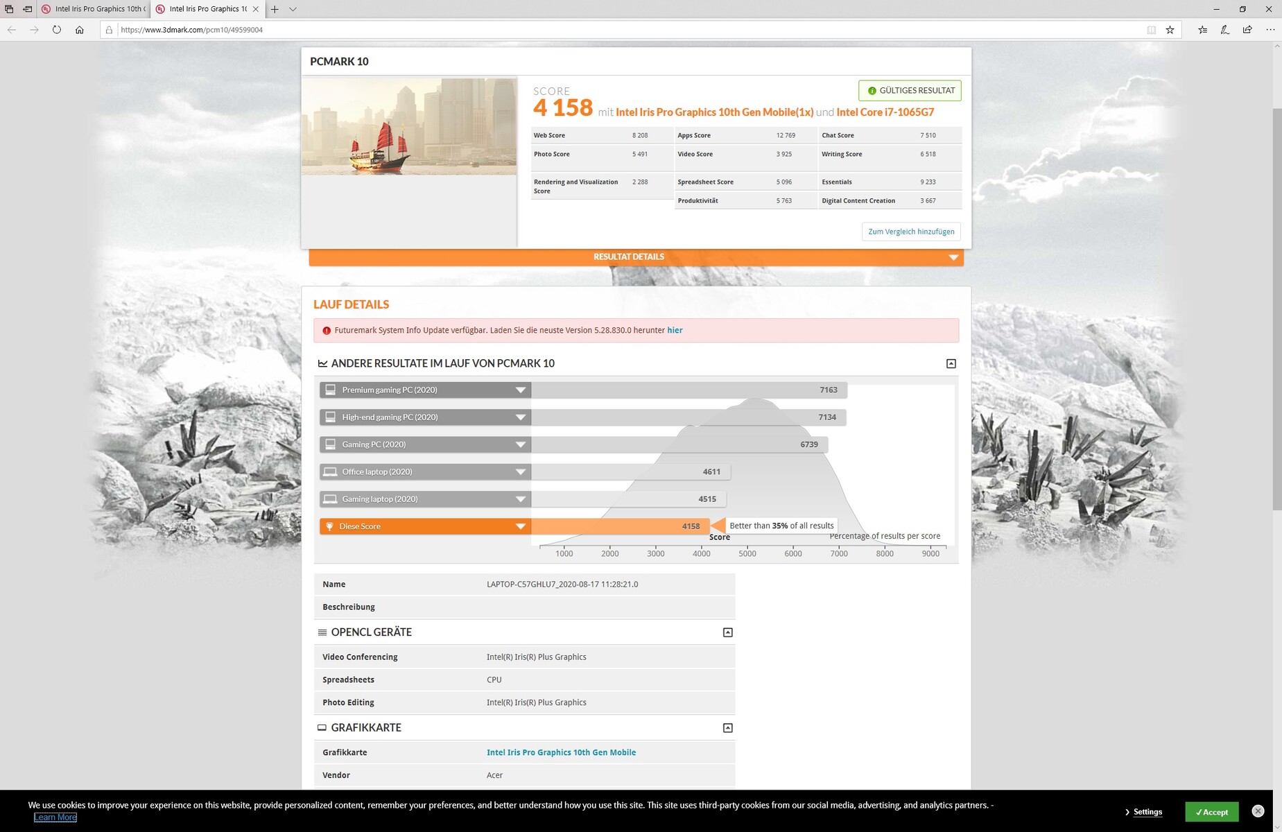Viewport: 1282px width, 832px height.
Task: Click the hier download link
Action: [675, 330]
